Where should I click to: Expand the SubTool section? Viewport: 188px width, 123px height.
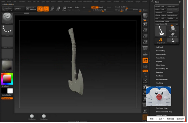pos(159,47)
